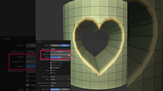Click the Segments value field showing 2
163x91 pixels.
[60, 55]
